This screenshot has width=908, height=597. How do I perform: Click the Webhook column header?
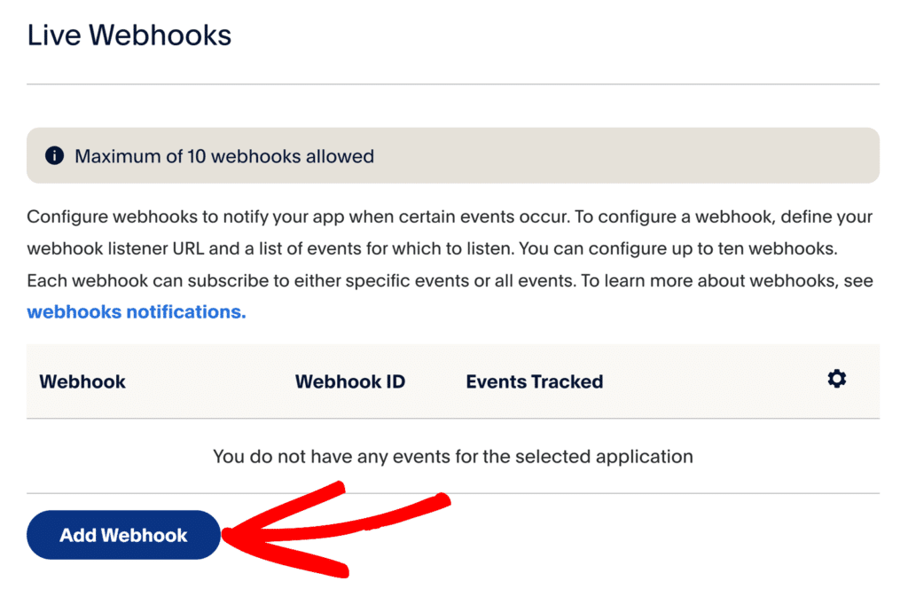pos(82,382)
